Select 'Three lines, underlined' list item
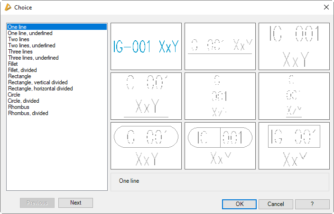Viewport: 334px width, 214px height. click(33, 58)
